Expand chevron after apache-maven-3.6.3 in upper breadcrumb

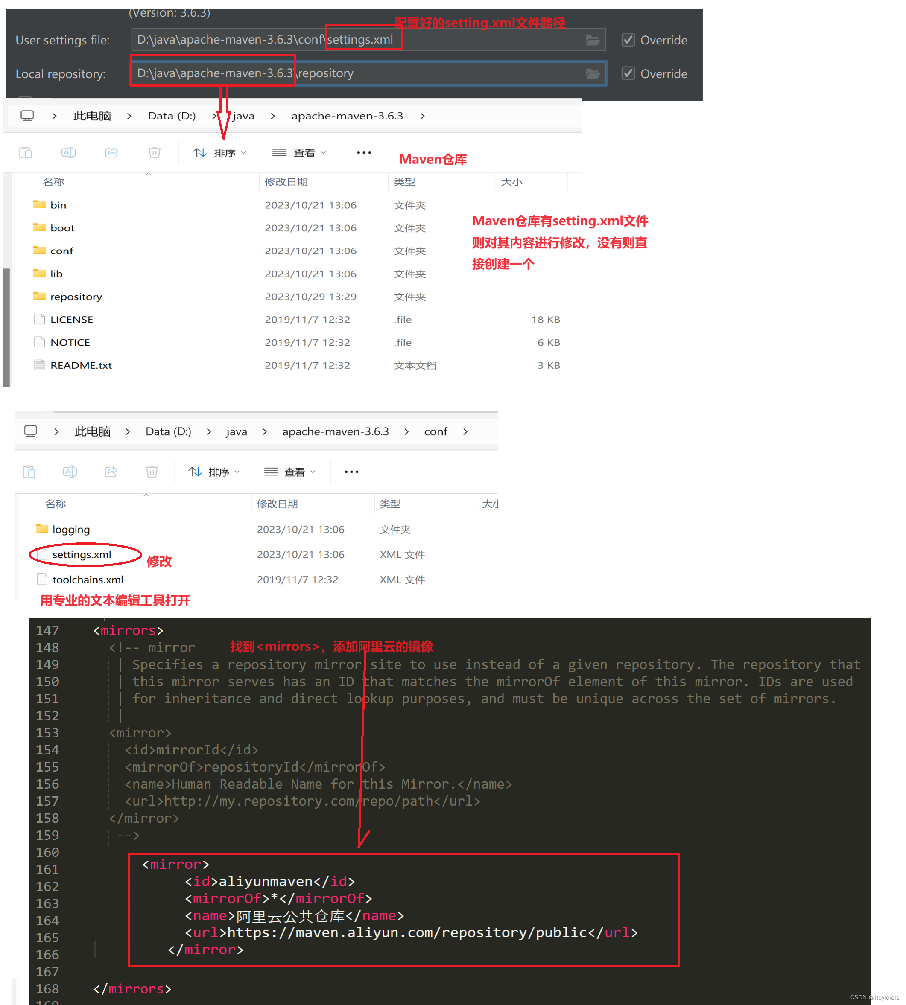(x=423, y=116)
